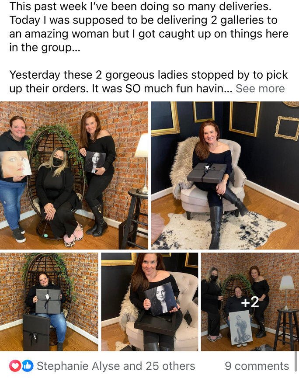The width and height of the screenshot is (299, 378).
Task: Click the first paragraph about deliveries
Action: 149,27
